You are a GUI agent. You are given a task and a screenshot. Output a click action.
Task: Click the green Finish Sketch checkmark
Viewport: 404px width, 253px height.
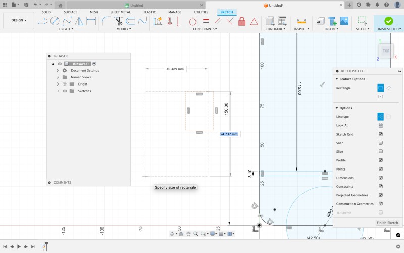(x=388, y=21)
